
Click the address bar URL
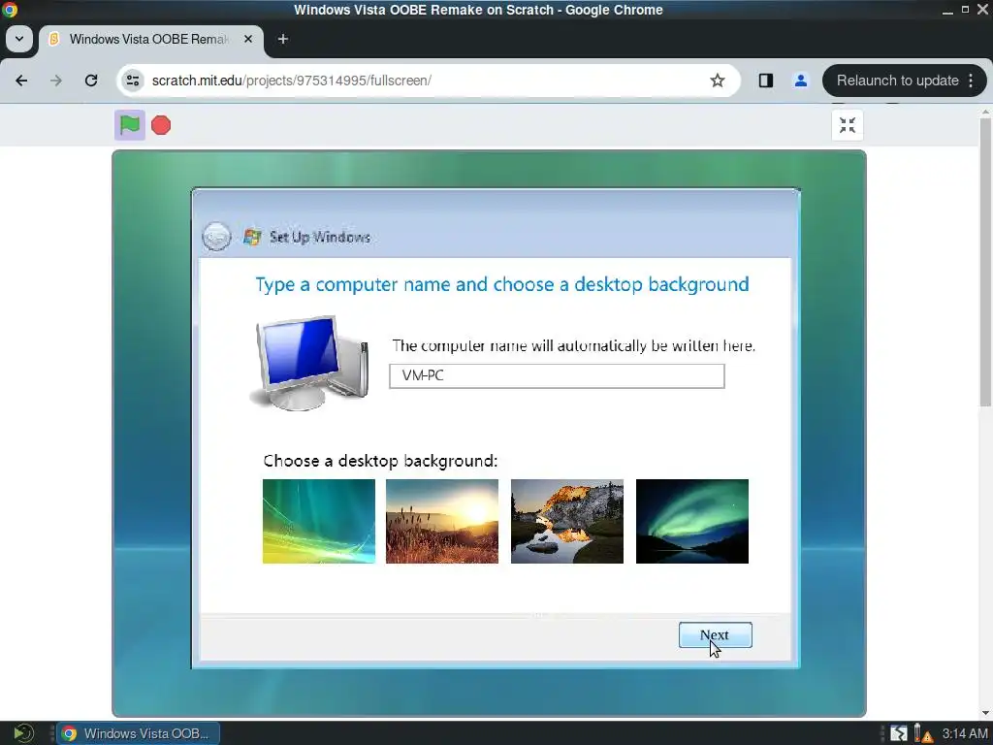tap(292, 81)
